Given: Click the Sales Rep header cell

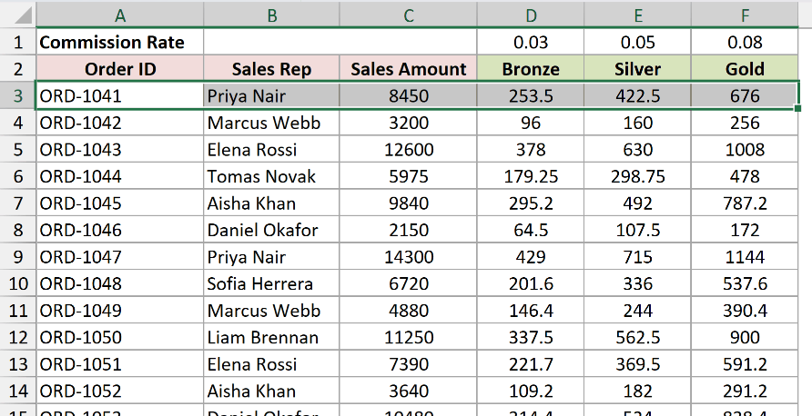Looking at the screenshot, I should click(272, 69).
